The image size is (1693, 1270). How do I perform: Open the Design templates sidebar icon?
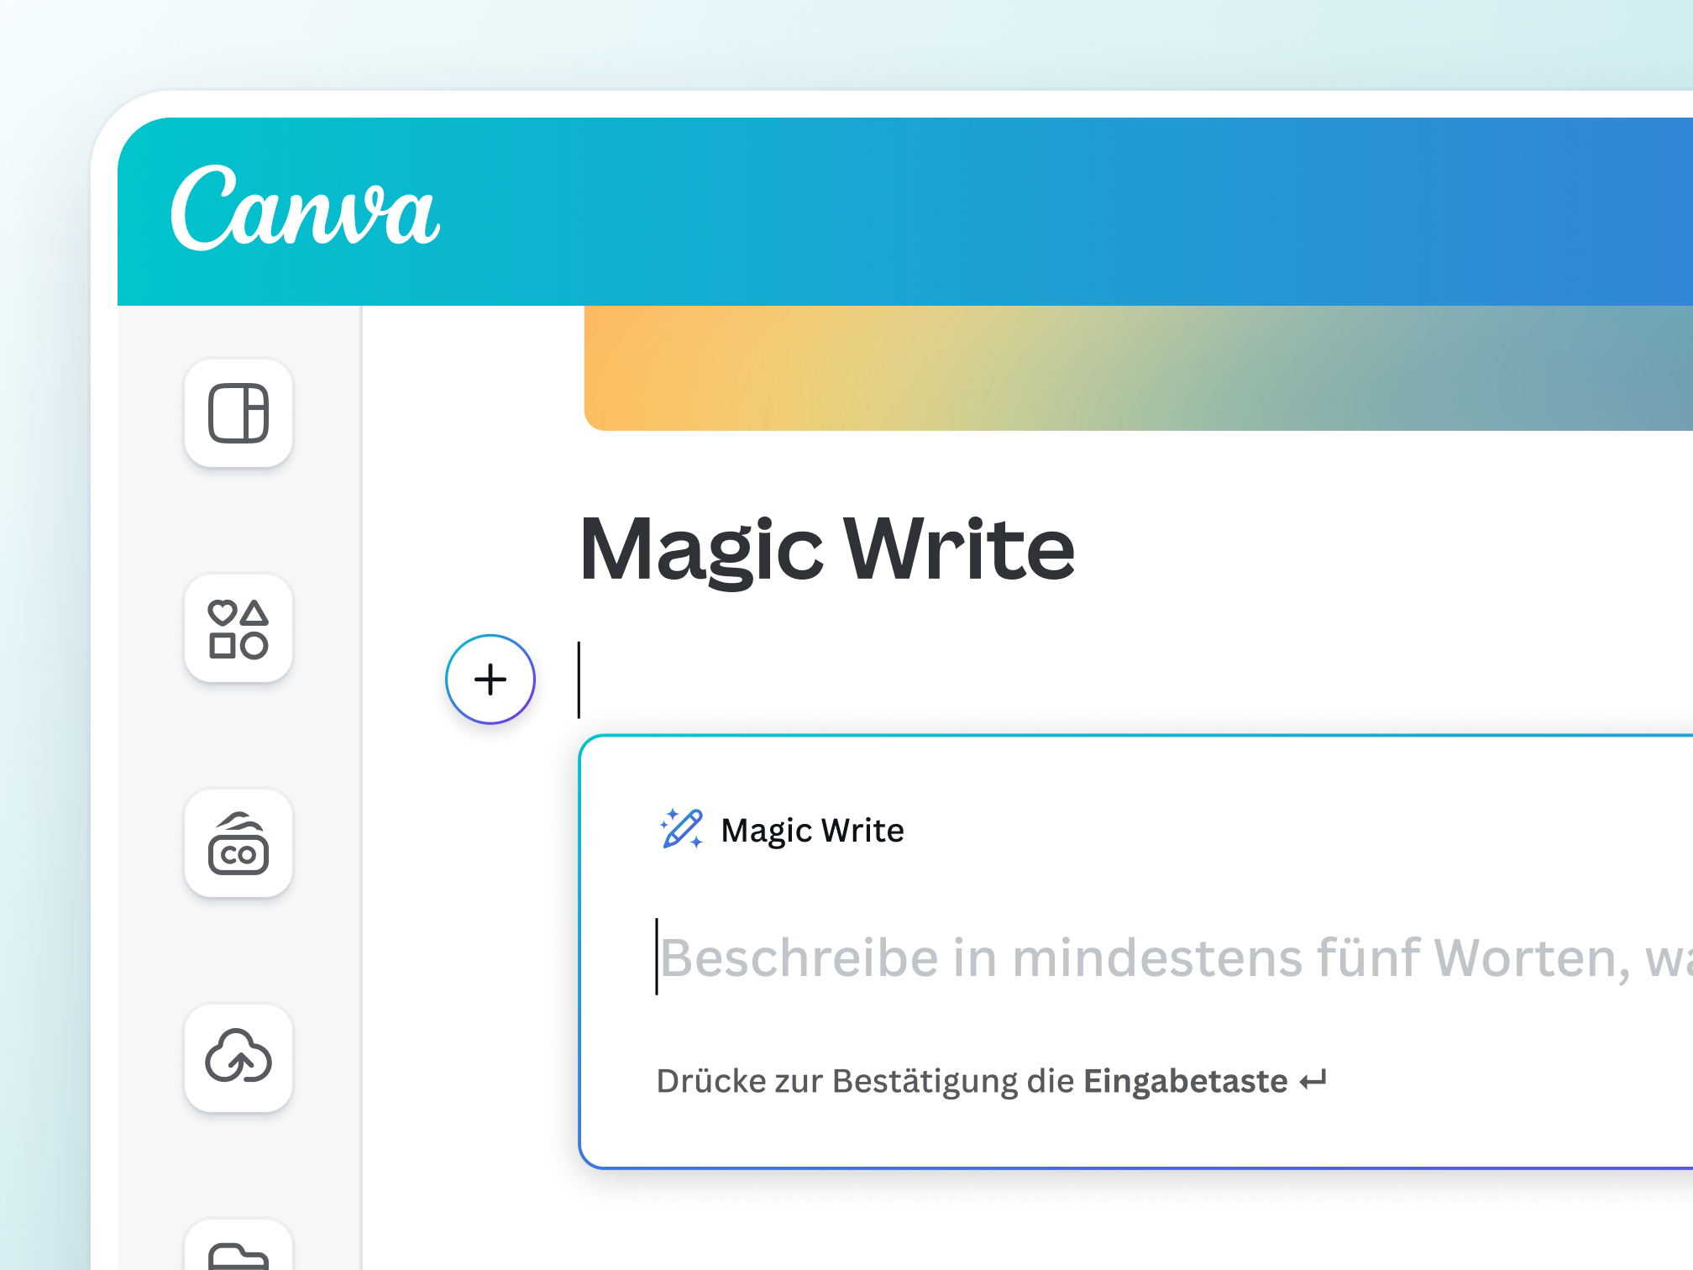(238, 413)
